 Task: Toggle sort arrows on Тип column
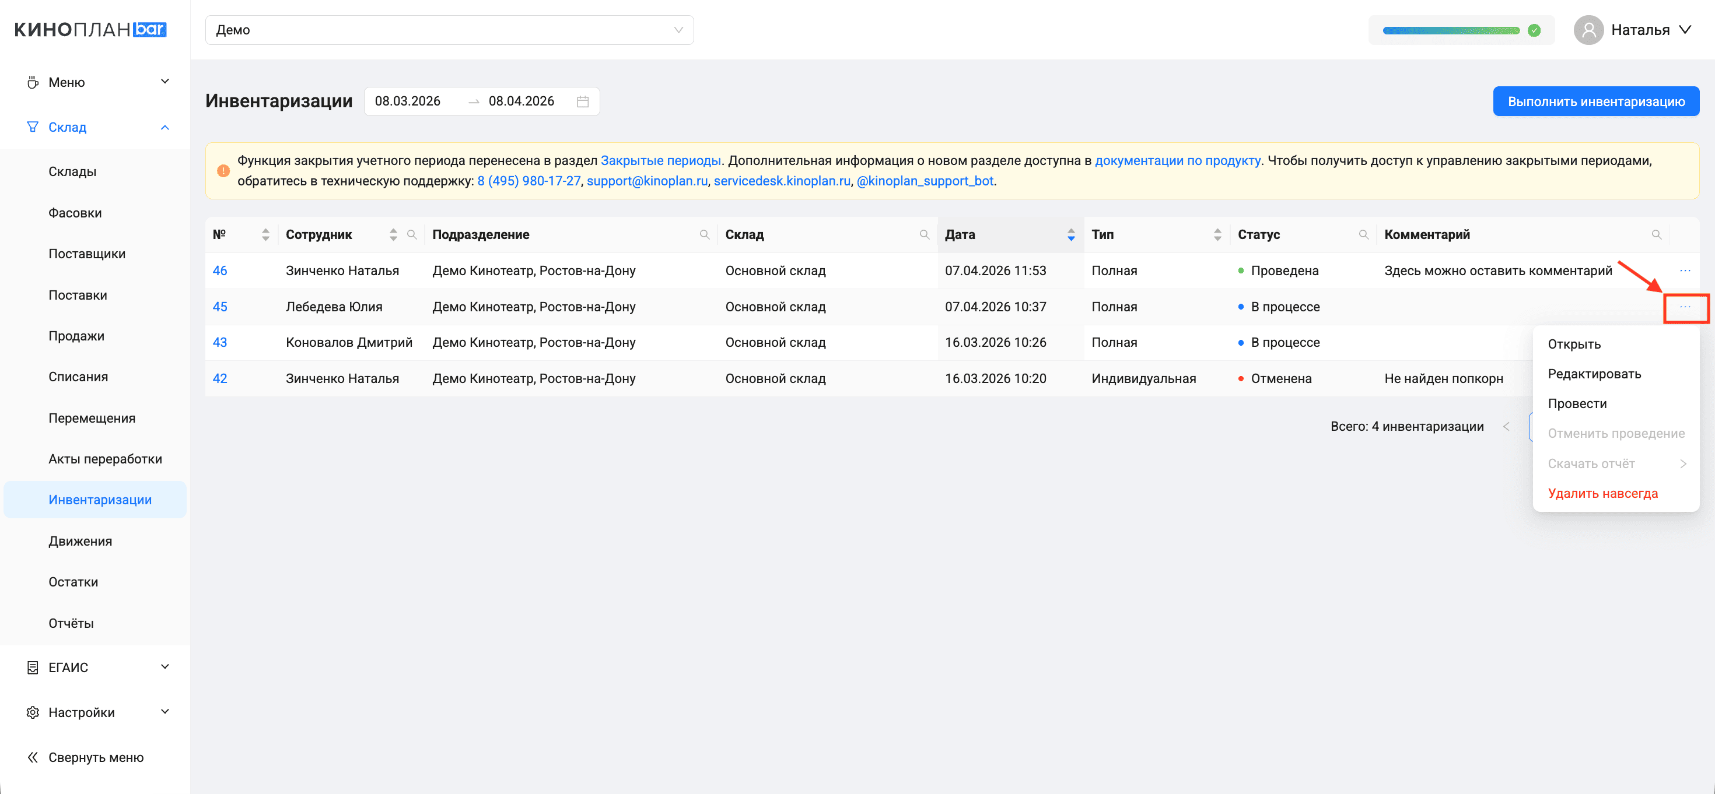(x=1217, y=234)
